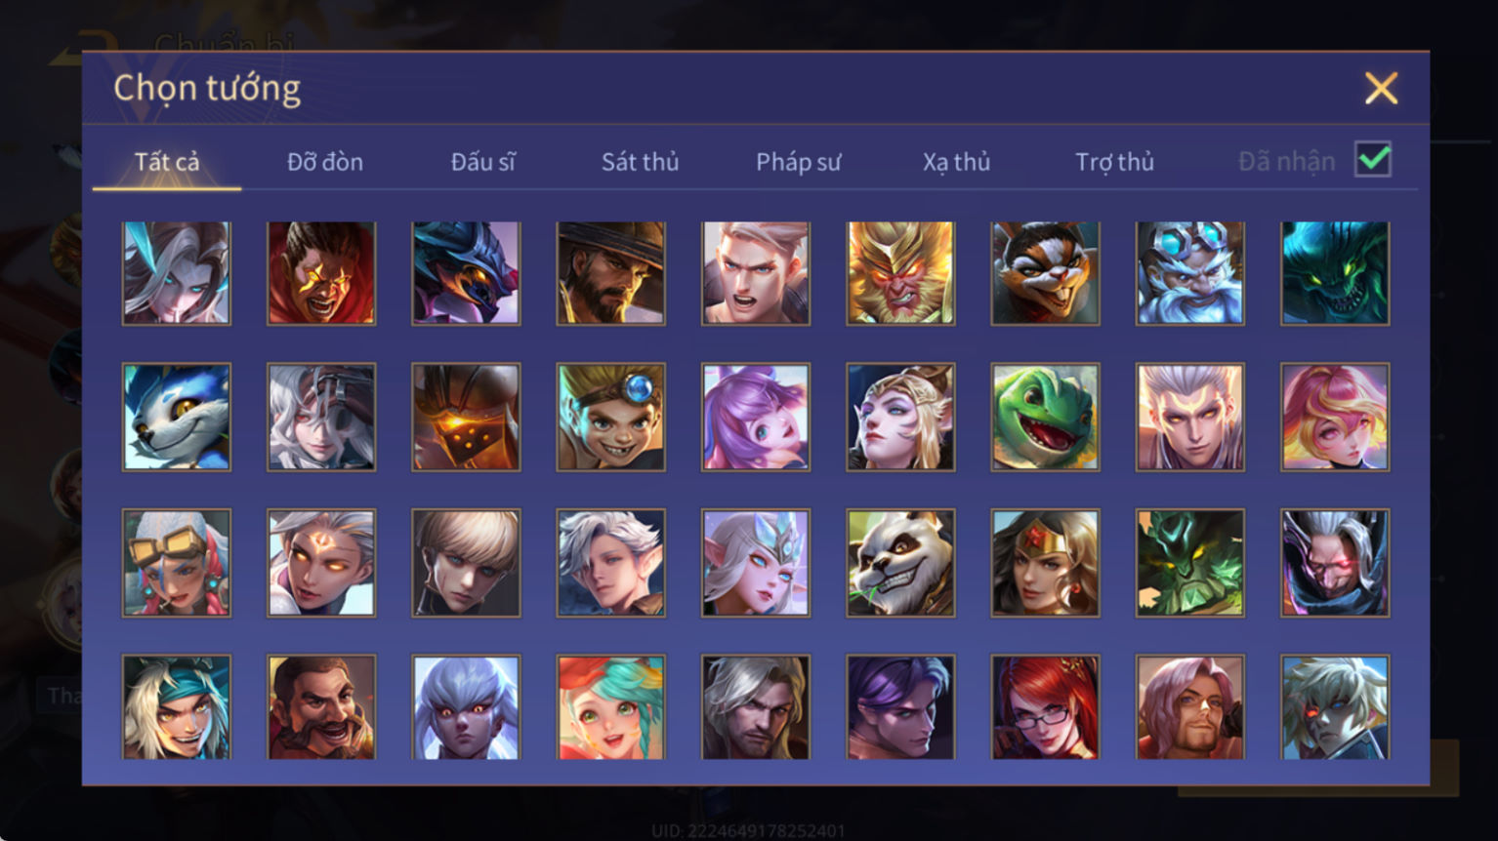
Task: Pick the purple-haired girl hero thumbnail
Action: pyautogui.click(x=756, y=418)
